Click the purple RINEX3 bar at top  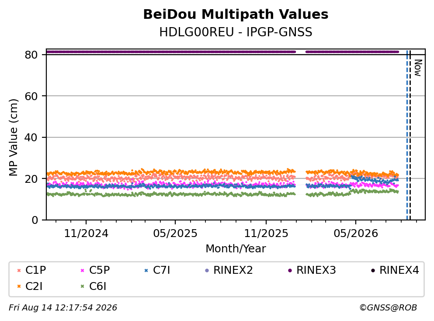pyautogui.click(x=171, y=52)
